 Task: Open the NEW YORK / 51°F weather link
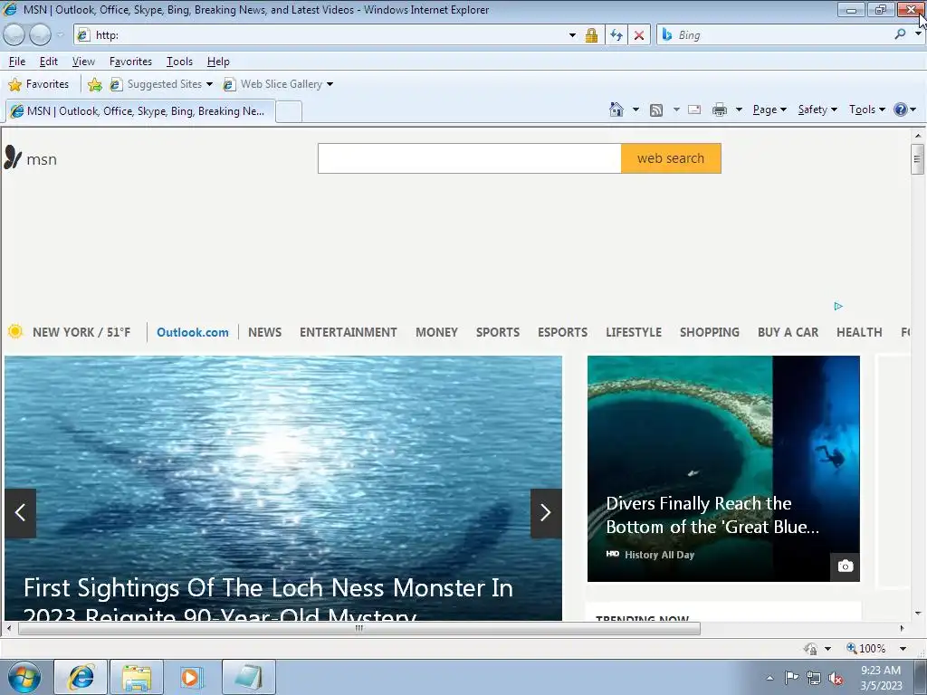(x=81, y=332)
